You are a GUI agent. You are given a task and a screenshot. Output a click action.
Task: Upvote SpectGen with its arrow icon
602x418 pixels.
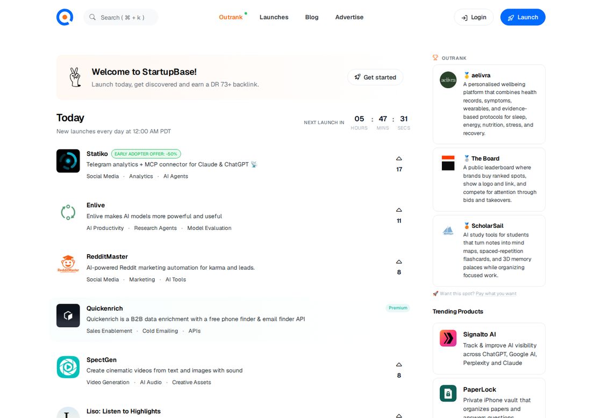[x=399, y=365]
